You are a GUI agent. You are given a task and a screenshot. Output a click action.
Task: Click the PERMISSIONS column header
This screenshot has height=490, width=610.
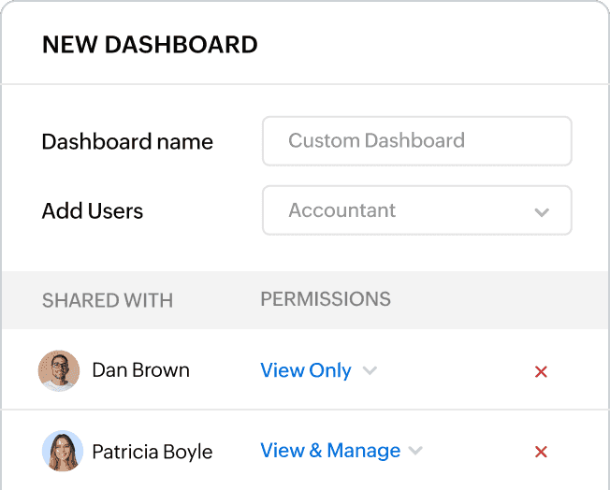pyautogui.click(x=326, y=299)
